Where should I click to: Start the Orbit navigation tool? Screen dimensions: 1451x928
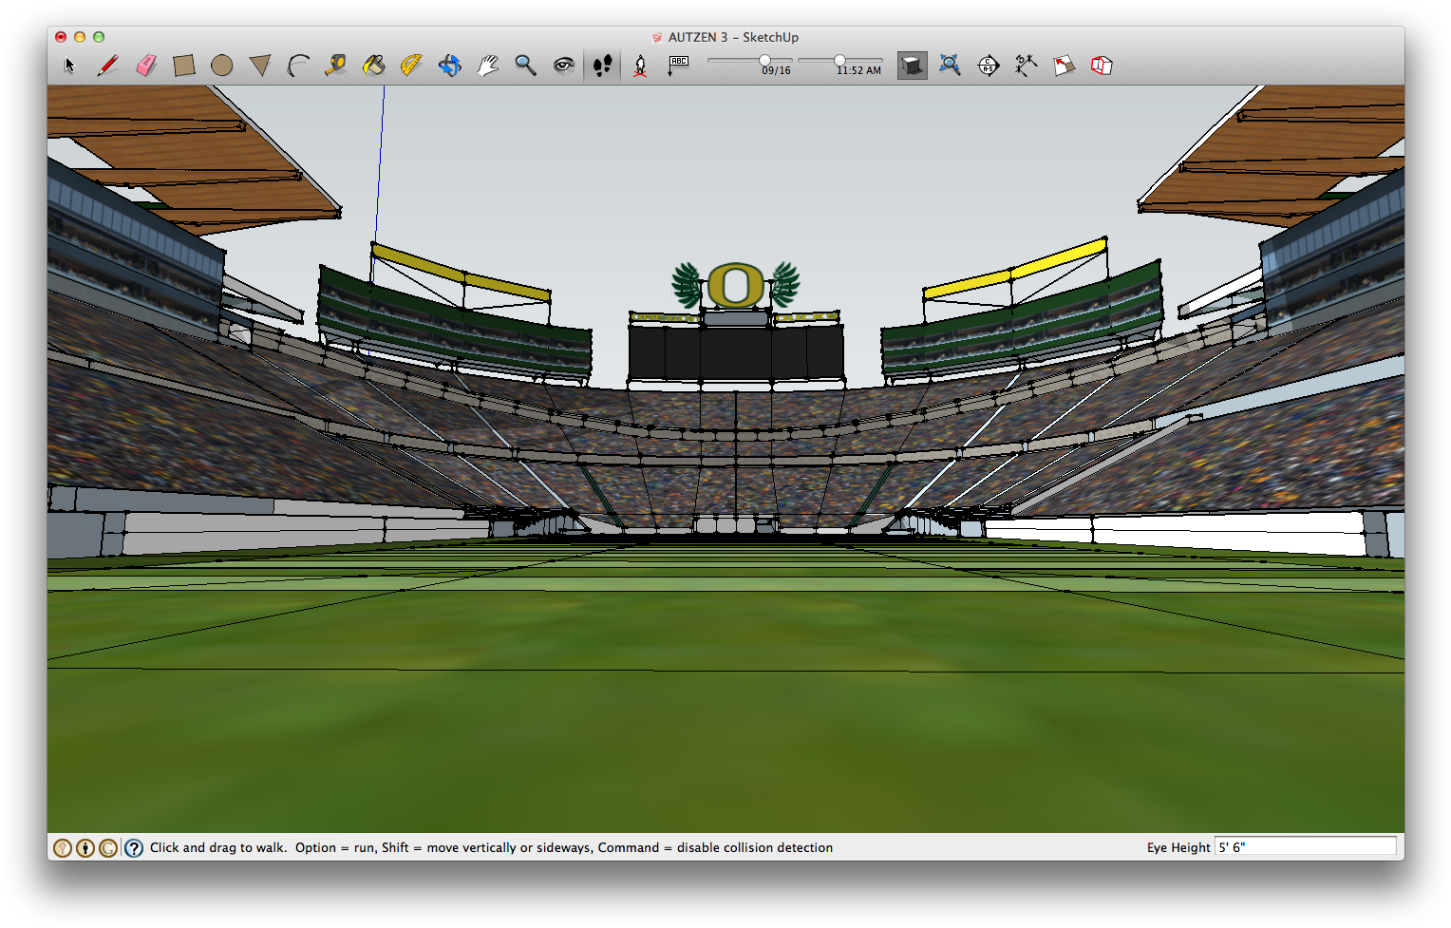point(449,65)
